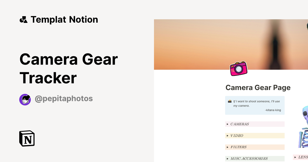Expand the MISC.ACCESSORIES toggle
This screenshot has width=308, height=162.
coord(227,158)
